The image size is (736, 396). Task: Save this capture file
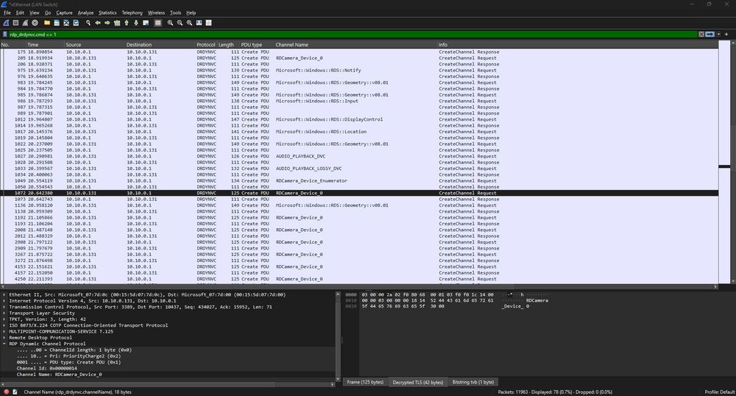57,23
